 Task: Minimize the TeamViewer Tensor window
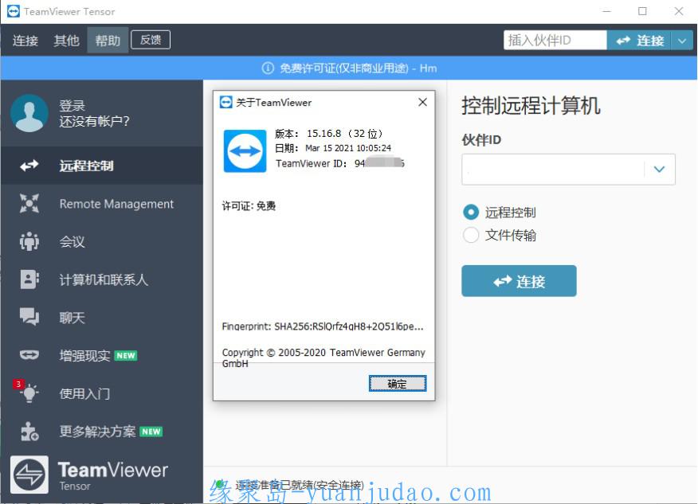click(x=606, y=11)
